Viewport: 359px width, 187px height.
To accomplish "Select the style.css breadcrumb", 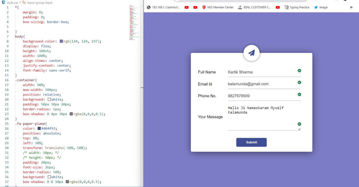I will (12, 2).
